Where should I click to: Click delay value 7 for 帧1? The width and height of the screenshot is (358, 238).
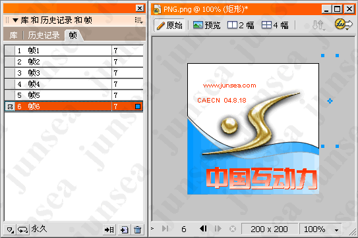(x=116, y=51)
